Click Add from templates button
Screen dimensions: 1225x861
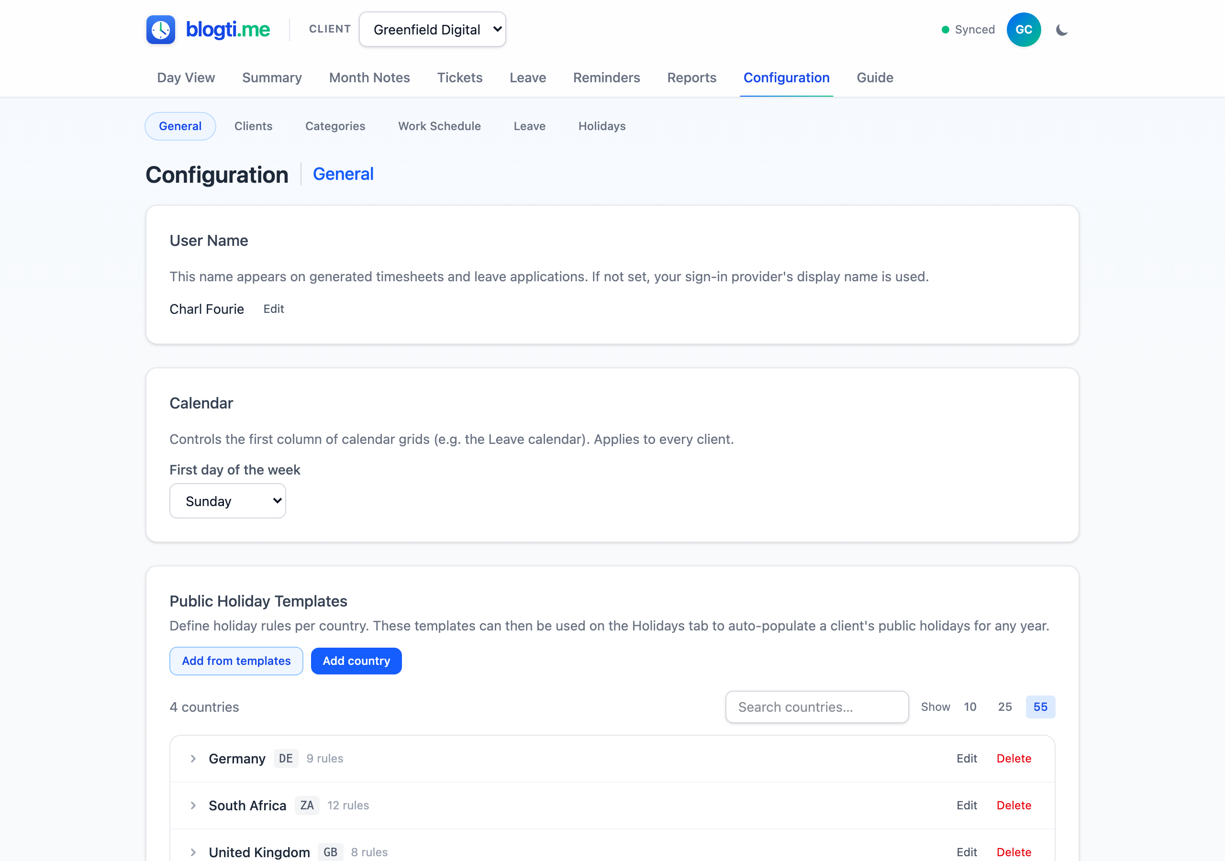pos(236,661)
